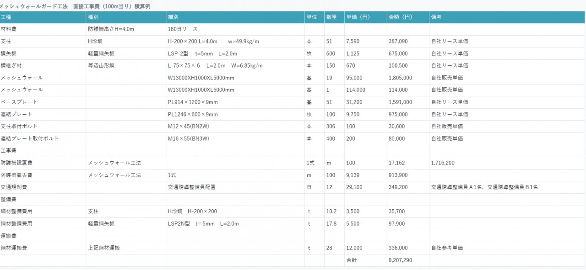This screenshot has height=270, width=586.
Task: Select amount 1,805,000
Action: [400, 78]
